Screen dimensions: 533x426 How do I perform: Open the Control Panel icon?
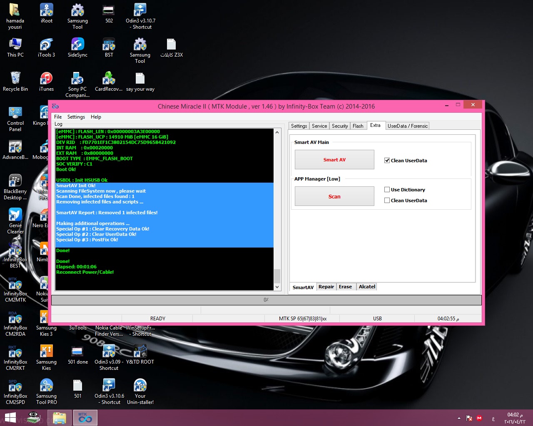(x=15, y=119)
